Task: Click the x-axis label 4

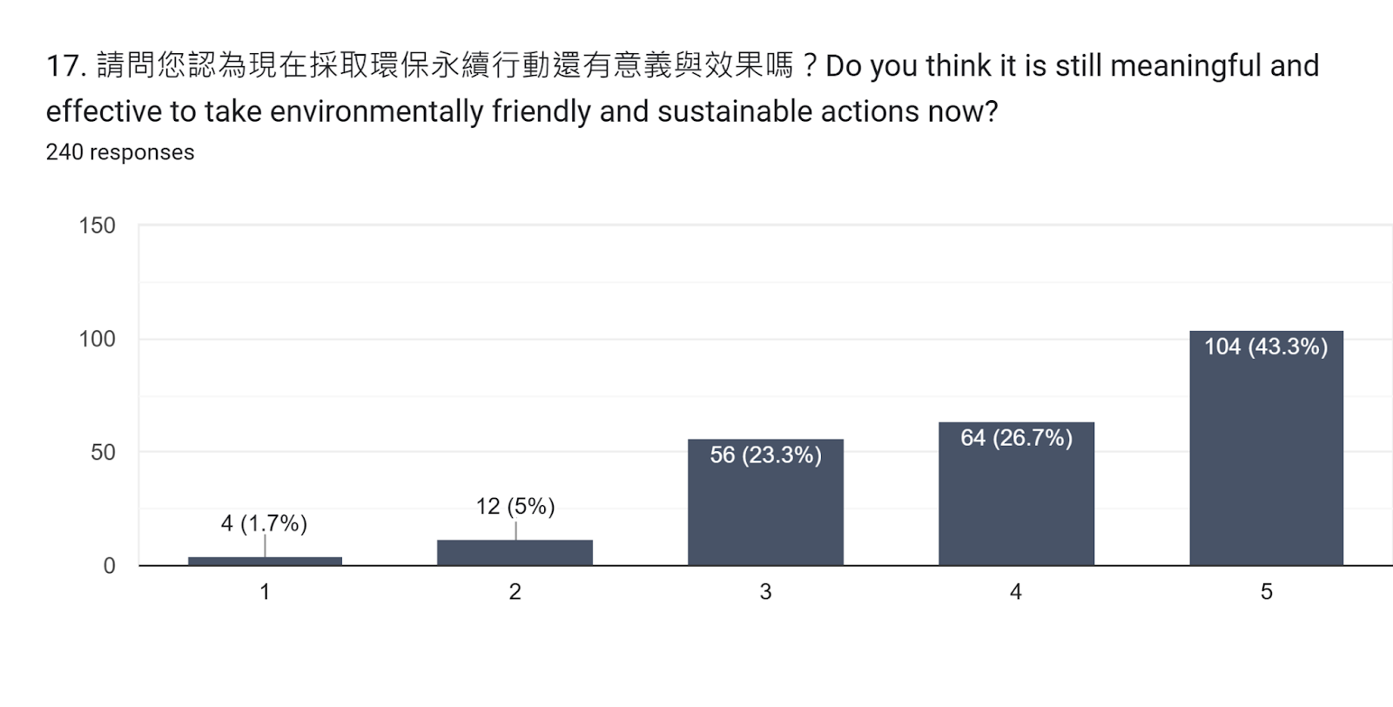Action: 1016,592
